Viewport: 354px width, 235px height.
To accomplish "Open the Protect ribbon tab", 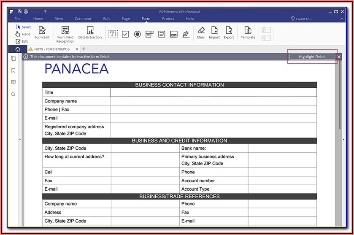I will point(168,19).
